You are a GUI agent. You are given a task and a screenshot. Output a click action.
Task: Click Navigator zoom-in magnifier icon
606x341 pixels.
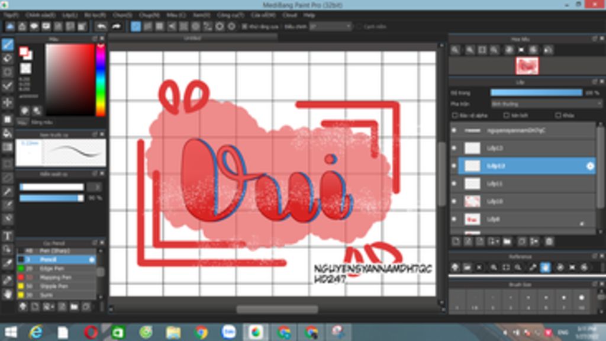(470, 50)
